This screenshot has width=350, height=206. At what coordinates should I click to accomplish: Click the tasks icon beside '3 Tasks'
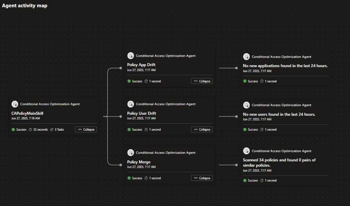pos(52,129)
